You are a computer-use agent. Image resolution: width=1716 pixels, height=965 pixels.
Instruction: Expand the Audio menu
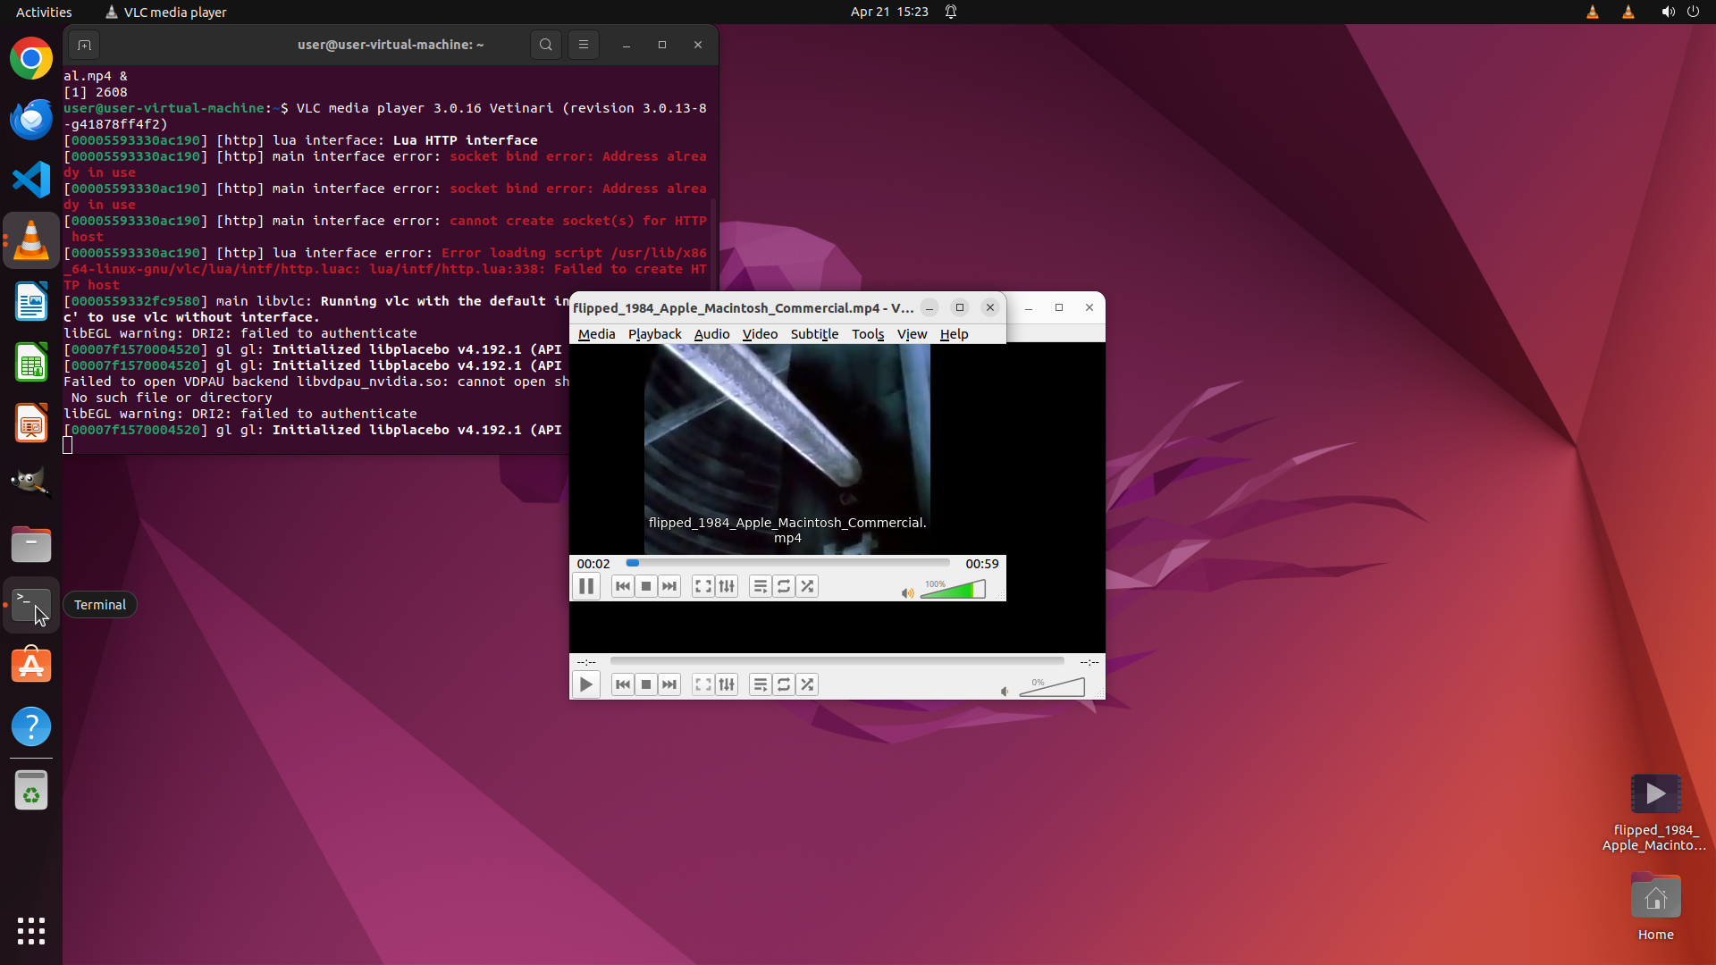[x=711, y=334]
